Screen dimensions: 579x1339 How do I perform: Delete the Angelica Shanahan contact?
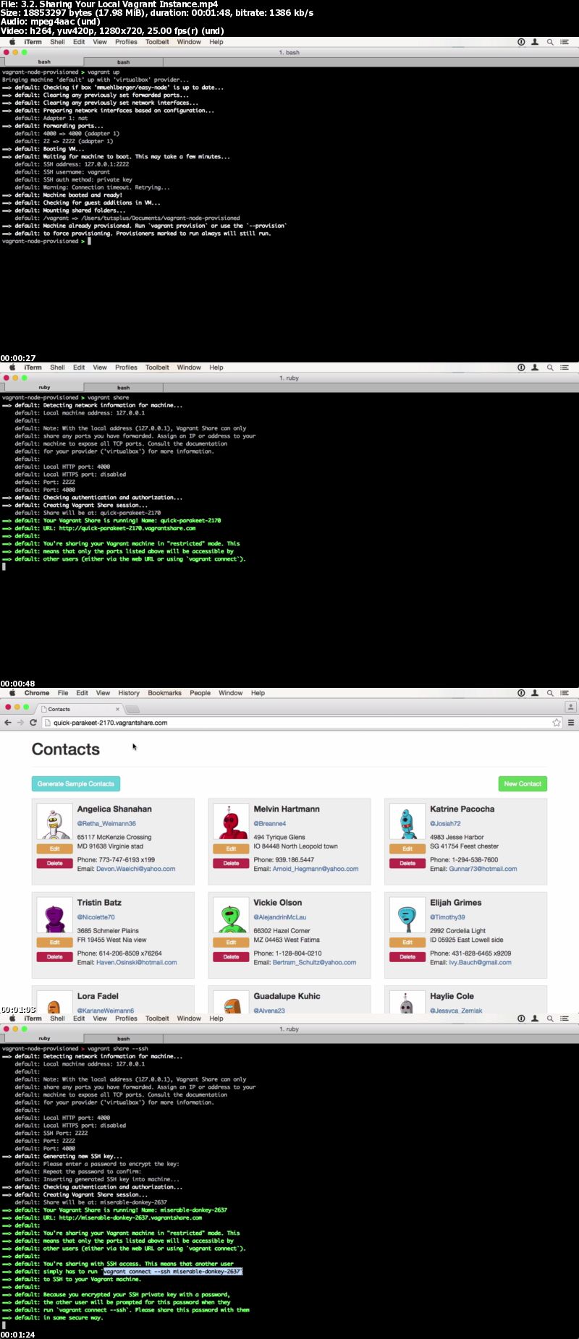(x=54, y=863)
